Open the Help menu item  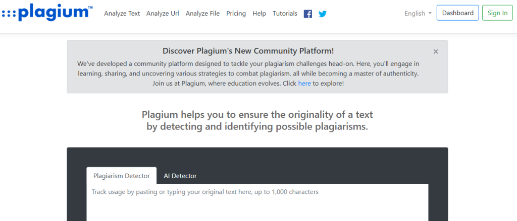(x=259, y=14)
